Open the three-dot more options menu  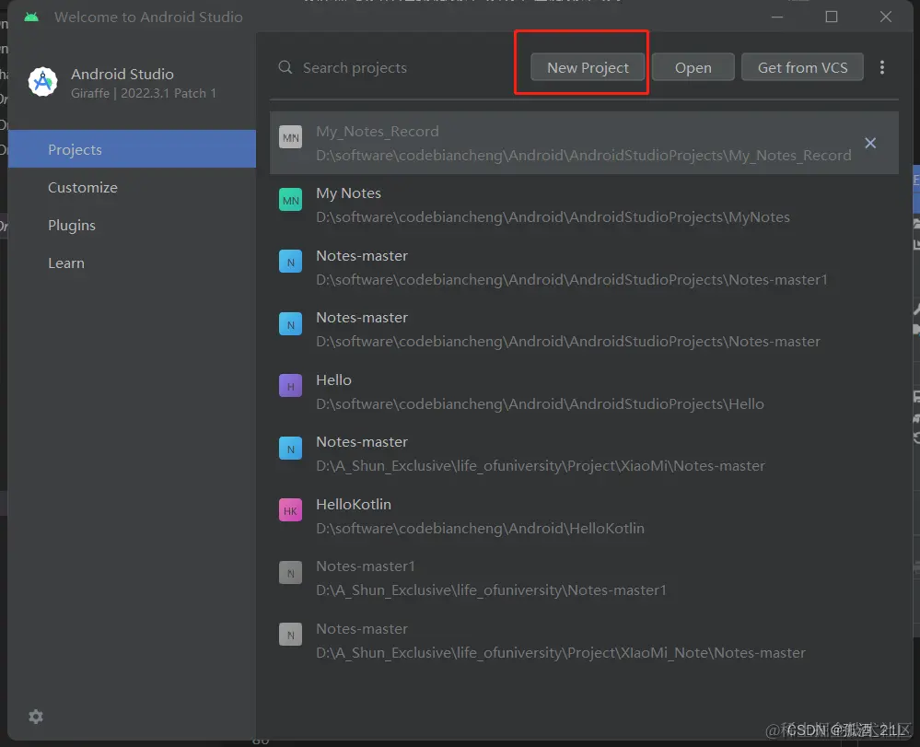pos(882,67)
